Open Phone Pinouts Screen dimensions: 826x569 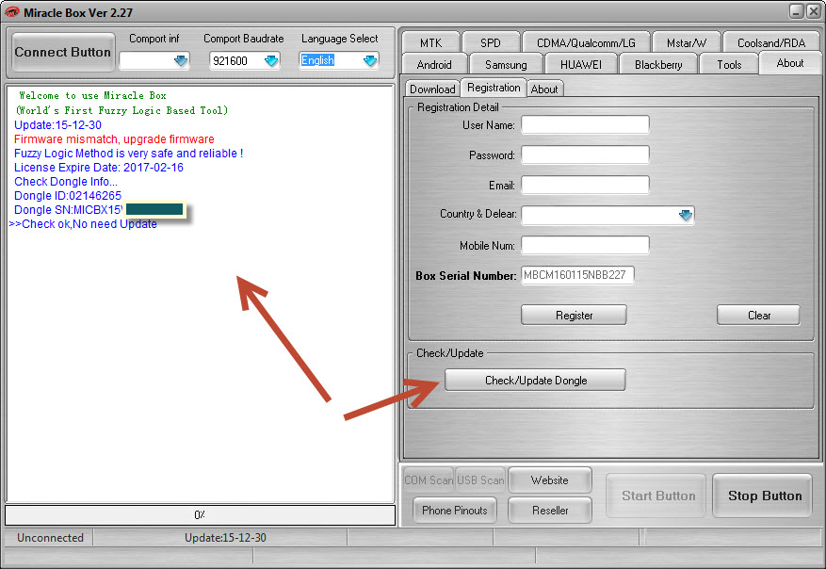(x=455, y=510)
